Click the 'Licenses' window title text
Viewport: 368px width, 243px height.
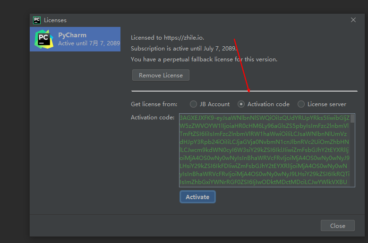tap(55, 20)
